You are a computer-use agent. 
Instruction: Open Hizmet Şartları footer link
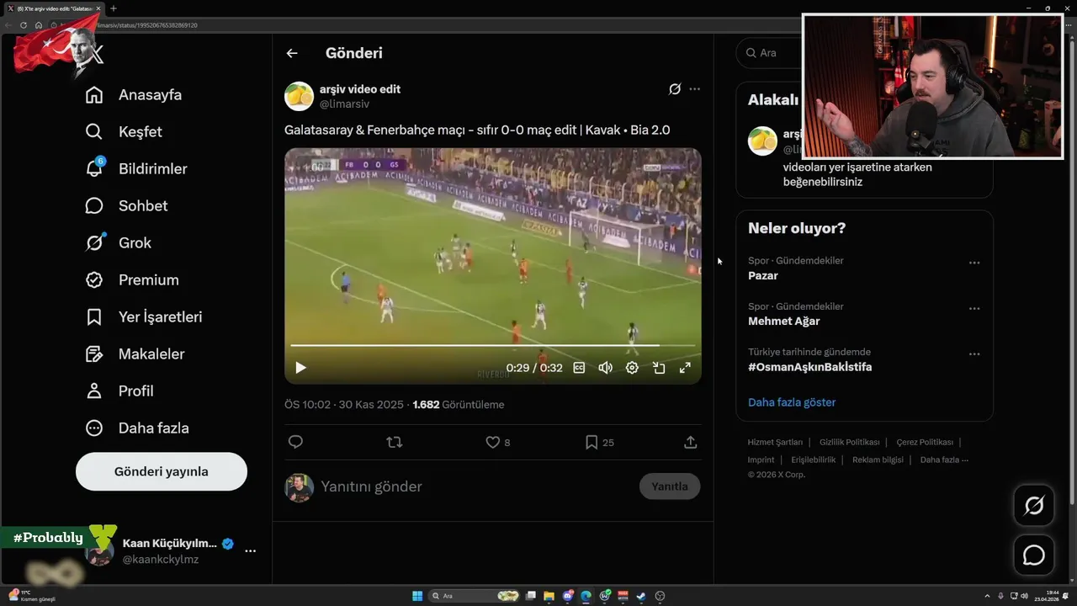point(774,442)
